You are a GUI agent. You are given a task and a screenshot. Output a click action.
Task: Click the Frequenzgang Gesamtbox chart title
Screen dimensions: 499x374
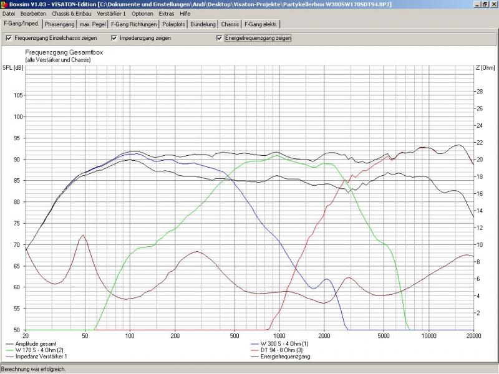[64, 52]
